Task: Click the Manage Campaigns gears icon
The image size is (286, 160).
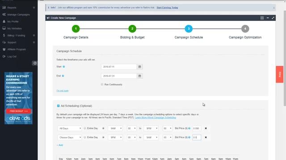Action: [x=4, y=15]
